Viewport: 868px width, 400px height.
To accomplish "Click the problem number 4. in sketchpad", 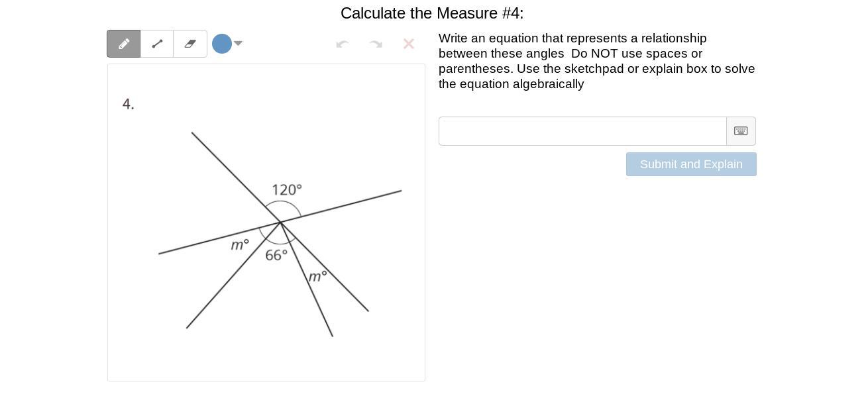I will tap(128, 104).
